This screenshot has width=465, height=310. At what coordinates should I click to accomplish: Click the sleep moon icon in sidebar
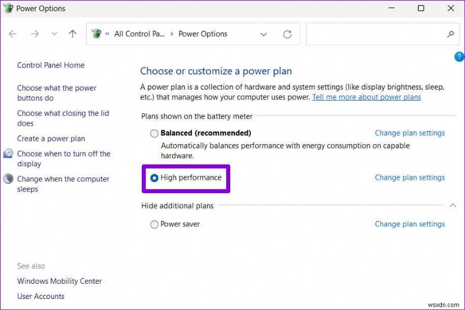click(8, 179)
